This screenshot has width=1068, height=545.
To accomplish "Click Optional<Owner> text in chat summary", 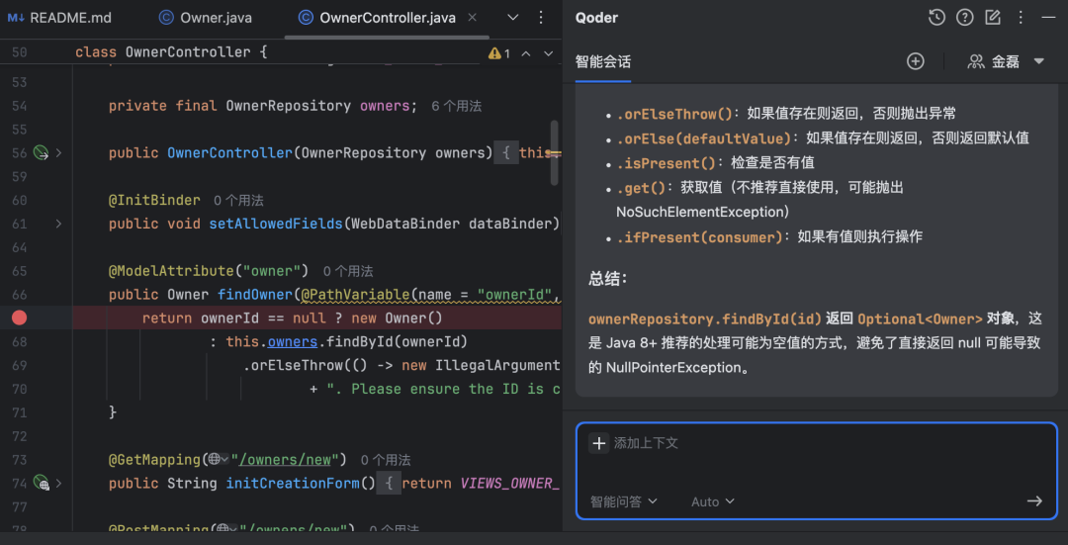I will 921,318.
